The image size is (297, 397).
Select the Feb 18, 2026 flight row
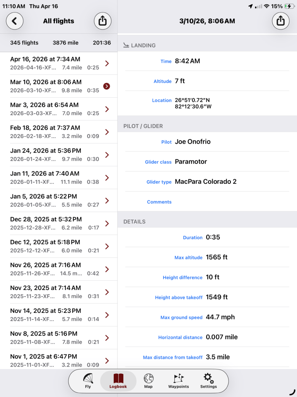point(54,132)
